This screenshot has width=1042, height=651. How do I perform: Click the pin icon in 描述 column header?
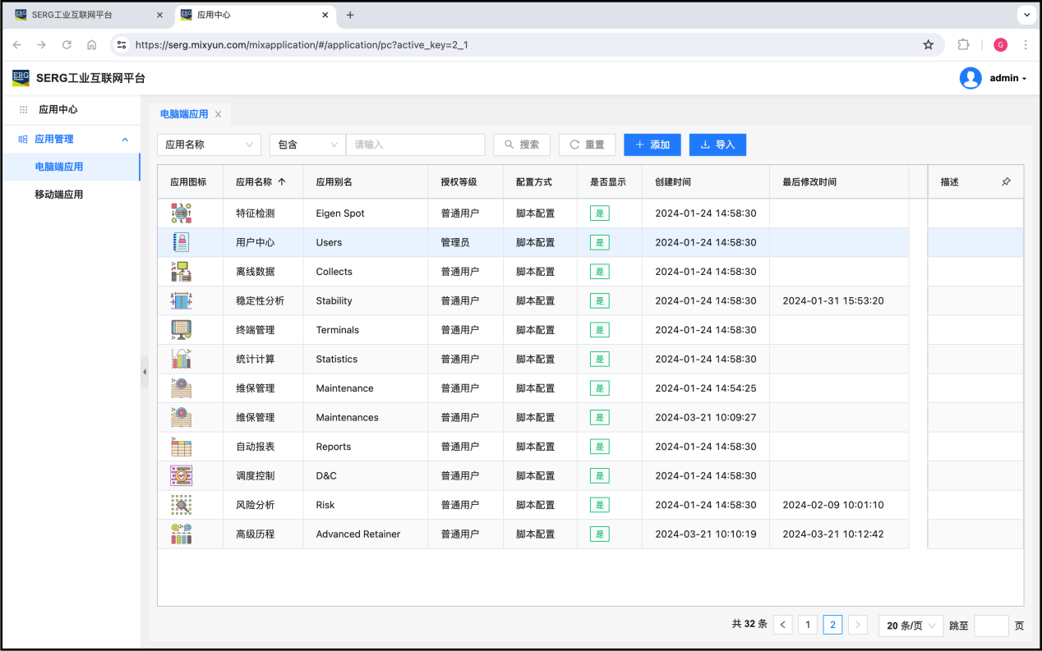[x=1006, y=182]
